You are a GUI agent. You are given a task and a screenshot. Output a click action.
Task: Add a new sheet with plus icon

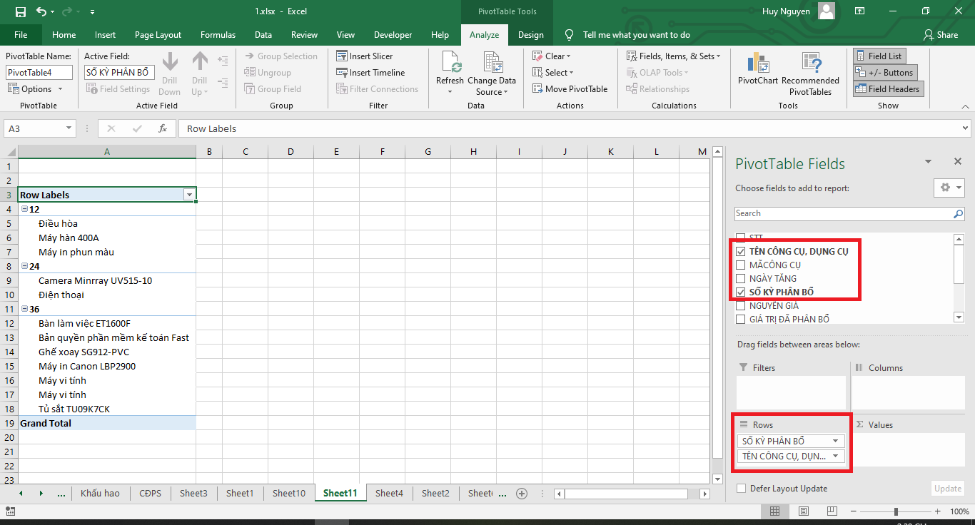pos(522,493)
